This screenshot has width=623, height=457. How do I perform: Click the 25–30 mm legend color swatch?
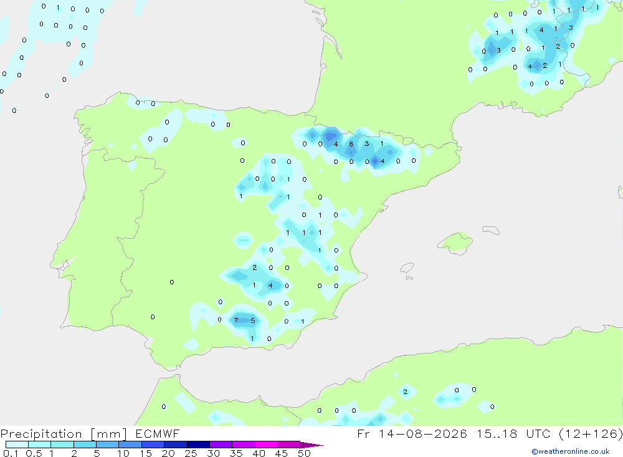[x=198, y=445]
